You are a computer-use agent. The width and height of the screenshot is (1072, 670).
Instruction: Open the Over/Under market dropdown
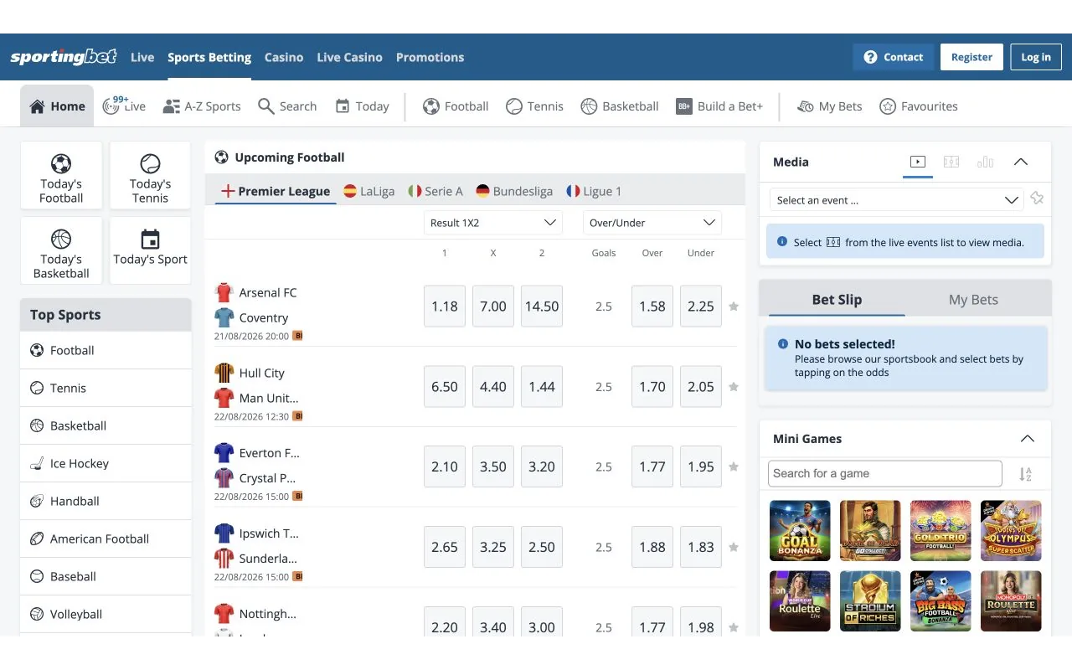click(x=652, y=223)
